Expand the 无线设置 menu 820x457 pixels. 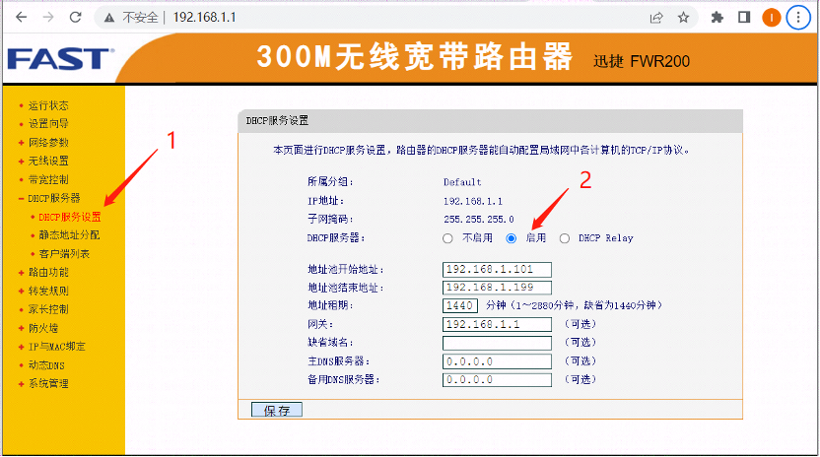coord(48,161)
